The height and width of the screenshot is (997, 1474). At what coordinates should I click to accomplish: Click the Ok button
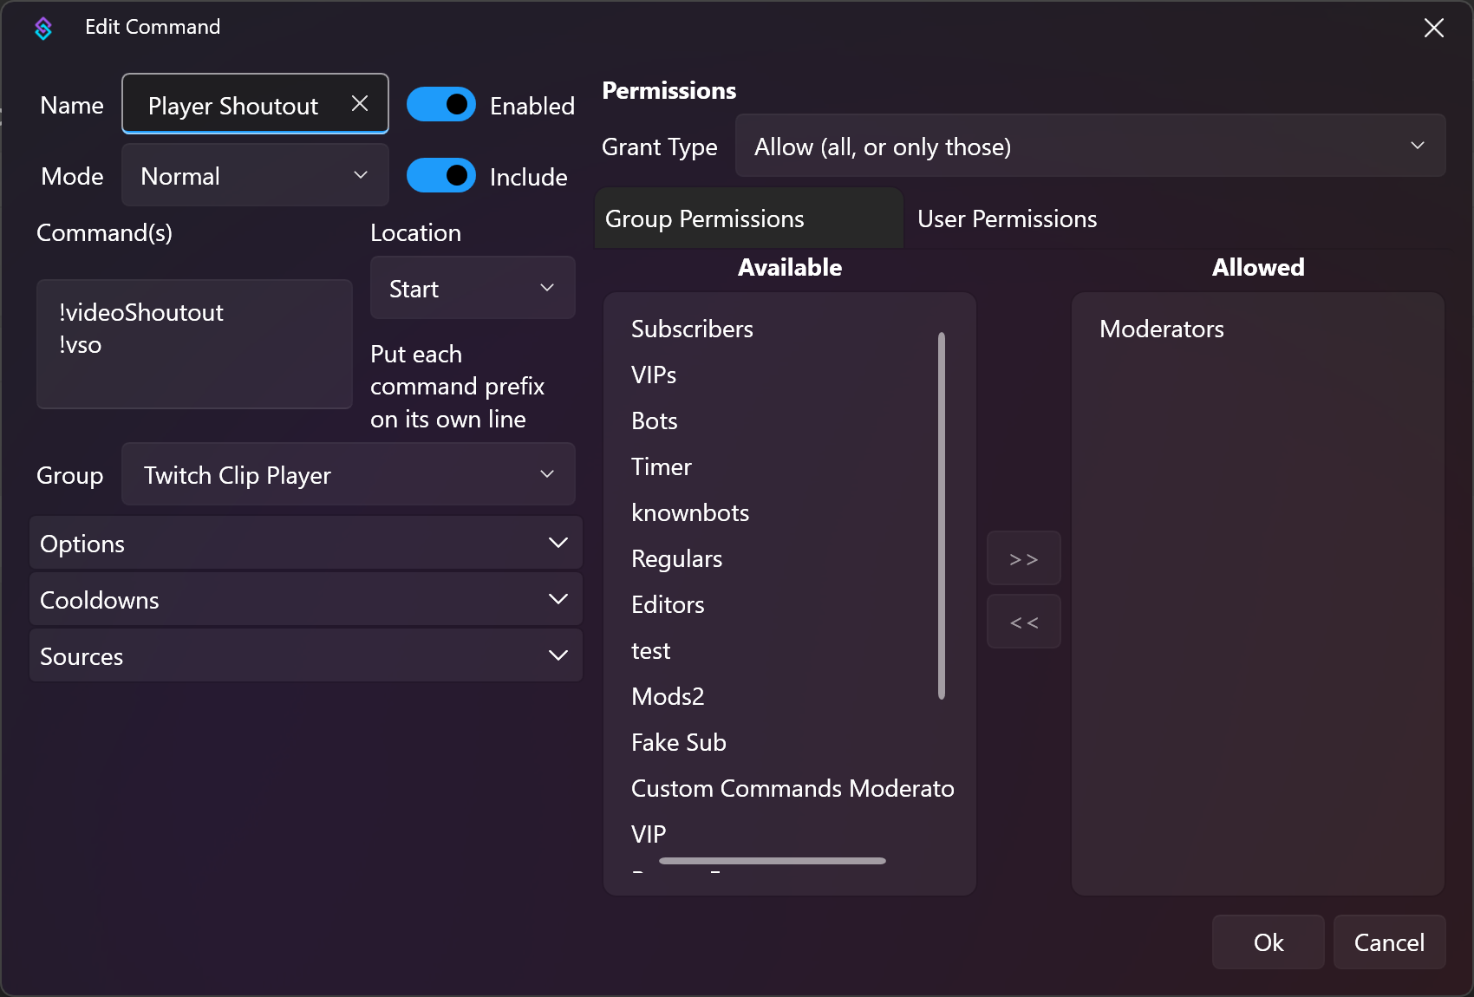pos(1268,942)
